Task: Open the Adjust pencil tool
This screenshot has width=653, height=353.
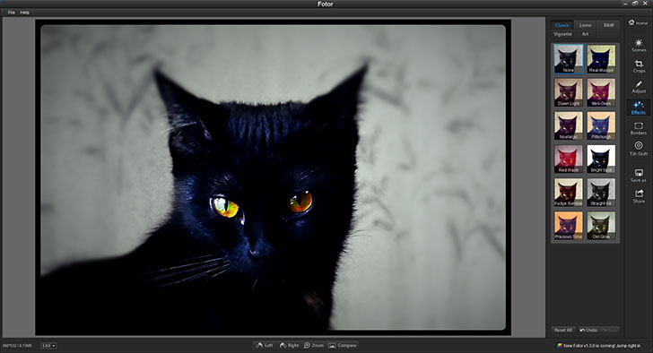Action: click(639, 87)
